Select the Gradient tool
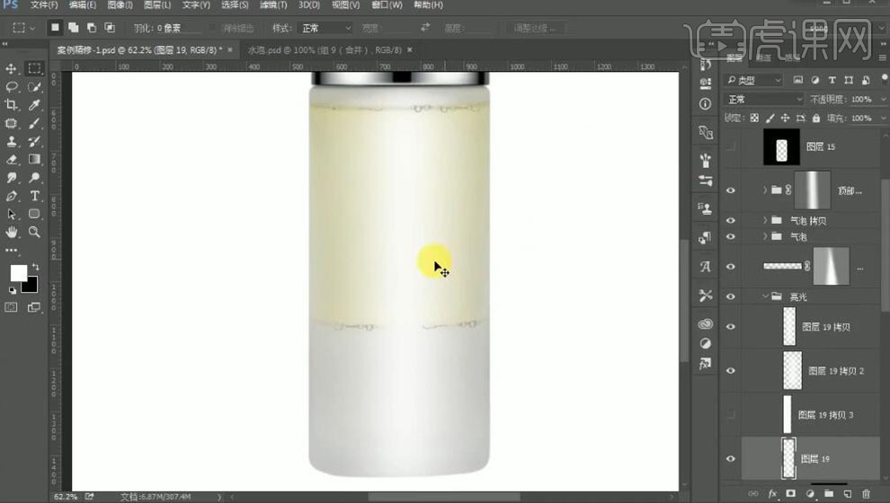The width and height of the screenshot is (890, 503). click(35, 159)
